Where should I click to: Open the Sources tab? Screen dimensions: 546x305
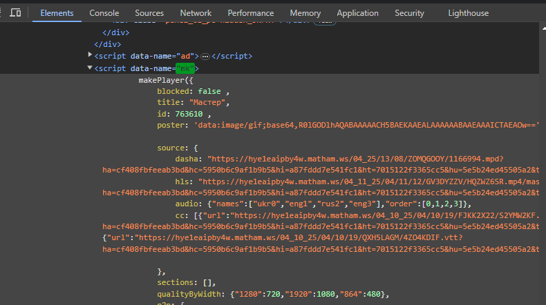click(149, 13)
